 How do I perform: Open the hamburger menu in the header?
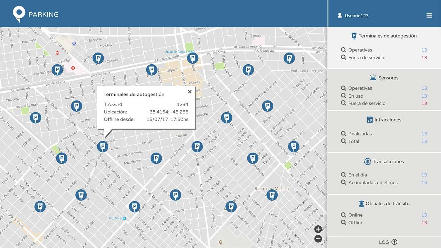[x=429, y=15]
